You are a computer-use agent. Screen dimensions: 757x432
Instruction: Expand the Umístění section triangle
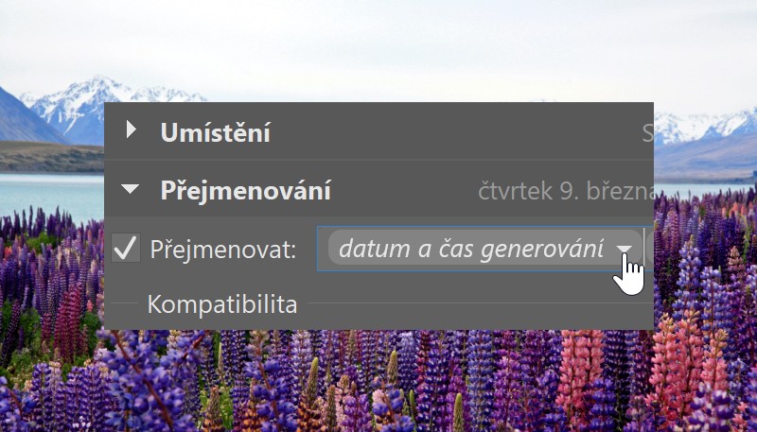tap(131, 130)
